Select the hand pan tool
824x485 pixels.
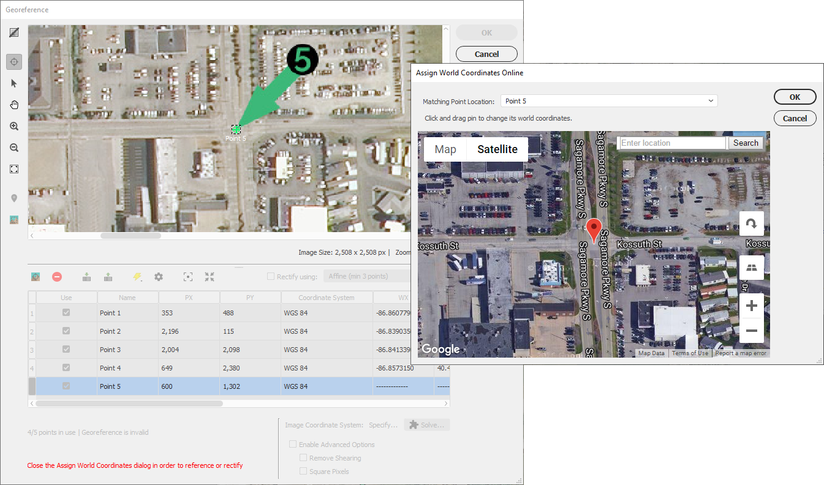14,105
